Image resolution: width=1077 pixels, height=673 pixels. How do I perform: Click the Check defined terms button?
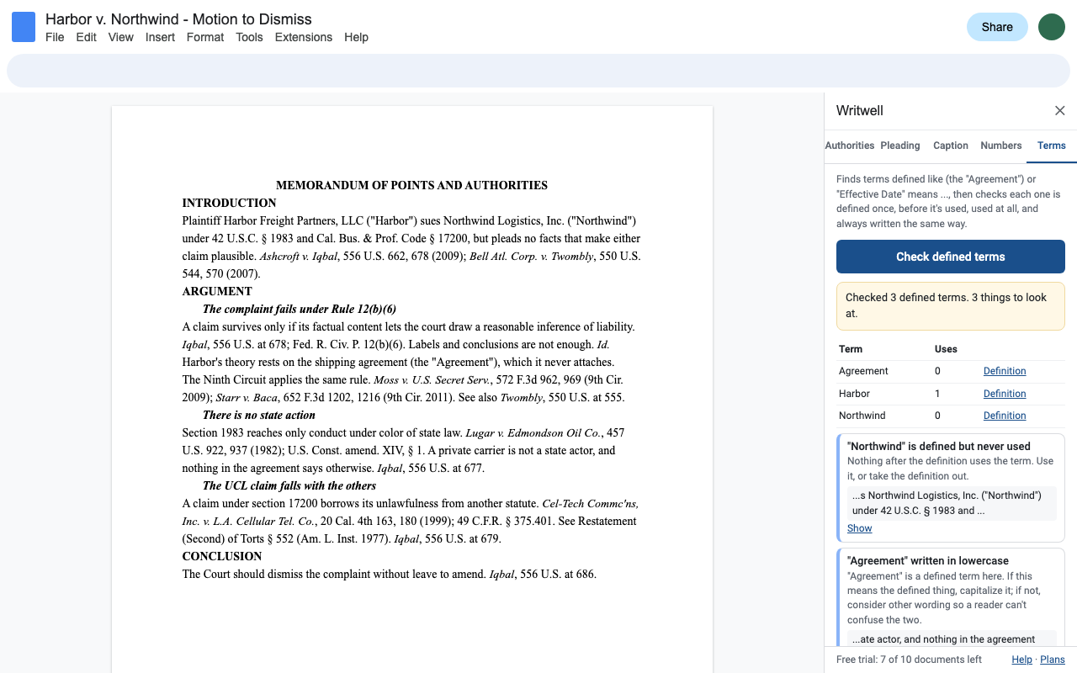(x=951, y=257)
